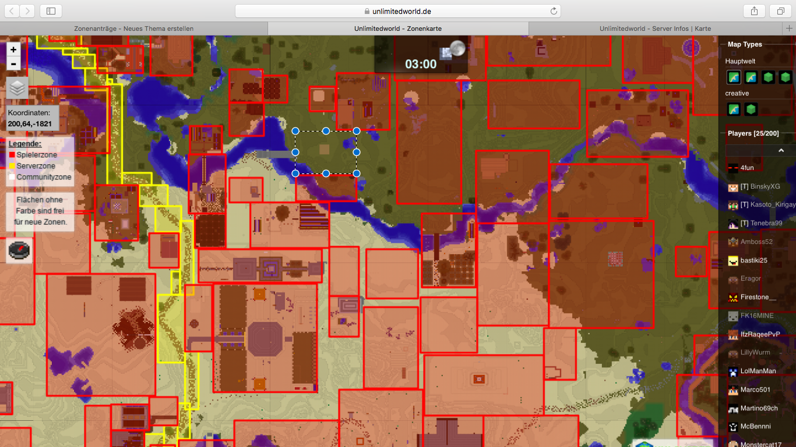Select player Firestone__ in the list
Screen dimensions: 796x447
[758, 297]
